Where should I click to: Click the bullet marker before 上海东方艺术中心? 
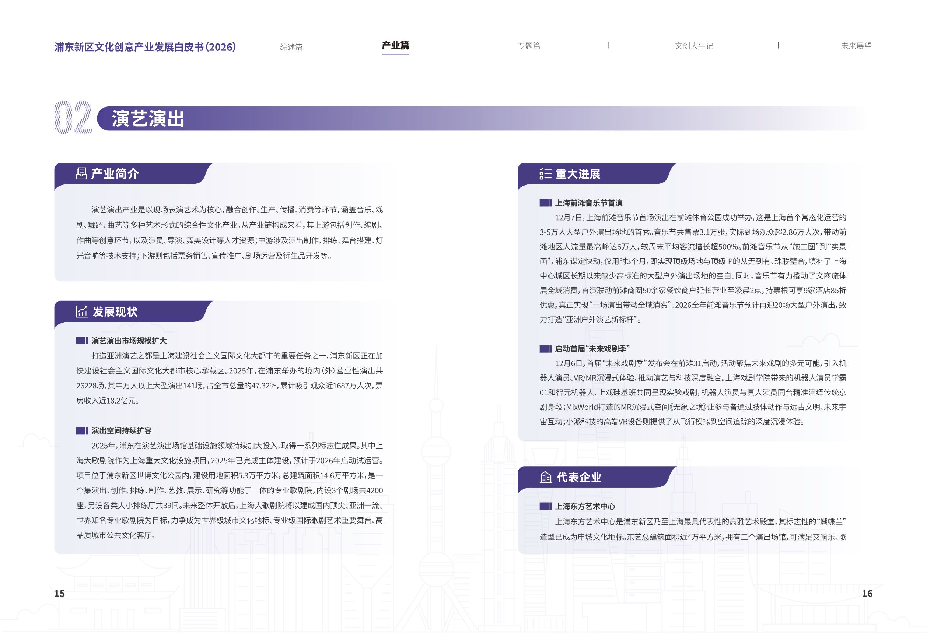(546, 506)
